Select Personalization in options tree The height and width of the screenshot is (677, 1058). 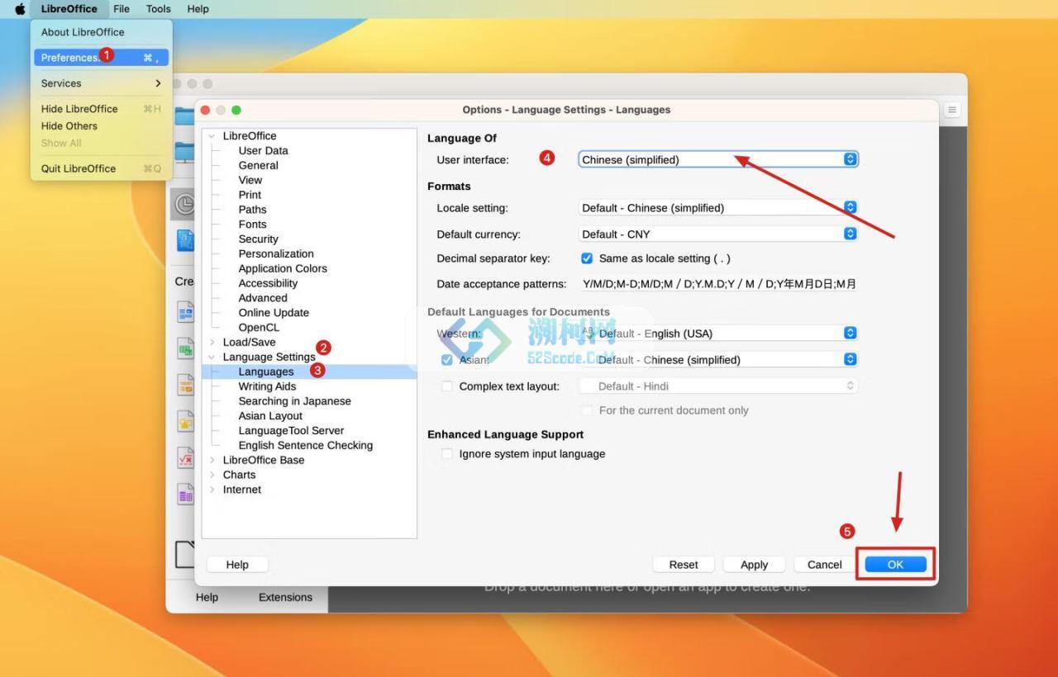pos(276,254)
